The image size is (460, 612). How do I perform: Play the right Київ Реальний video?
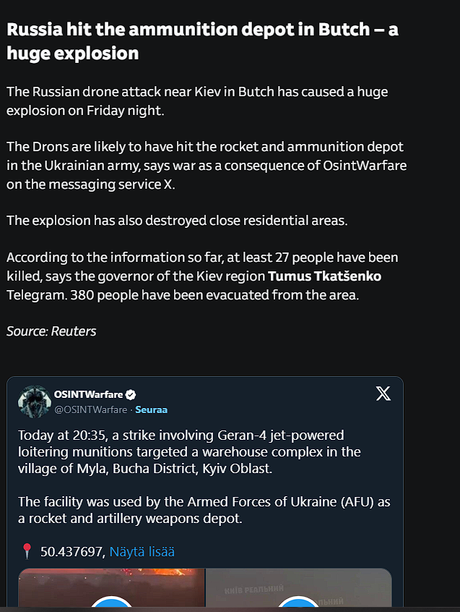tap(298, 603)
